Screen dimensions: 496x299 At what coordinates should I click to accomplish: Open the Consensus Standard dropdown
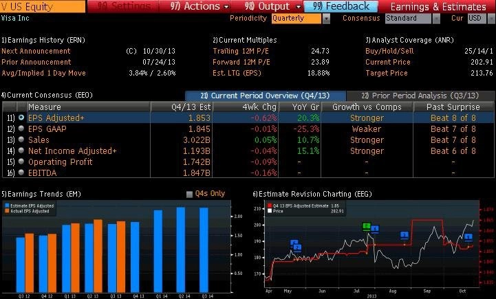[x=411, y=19]
